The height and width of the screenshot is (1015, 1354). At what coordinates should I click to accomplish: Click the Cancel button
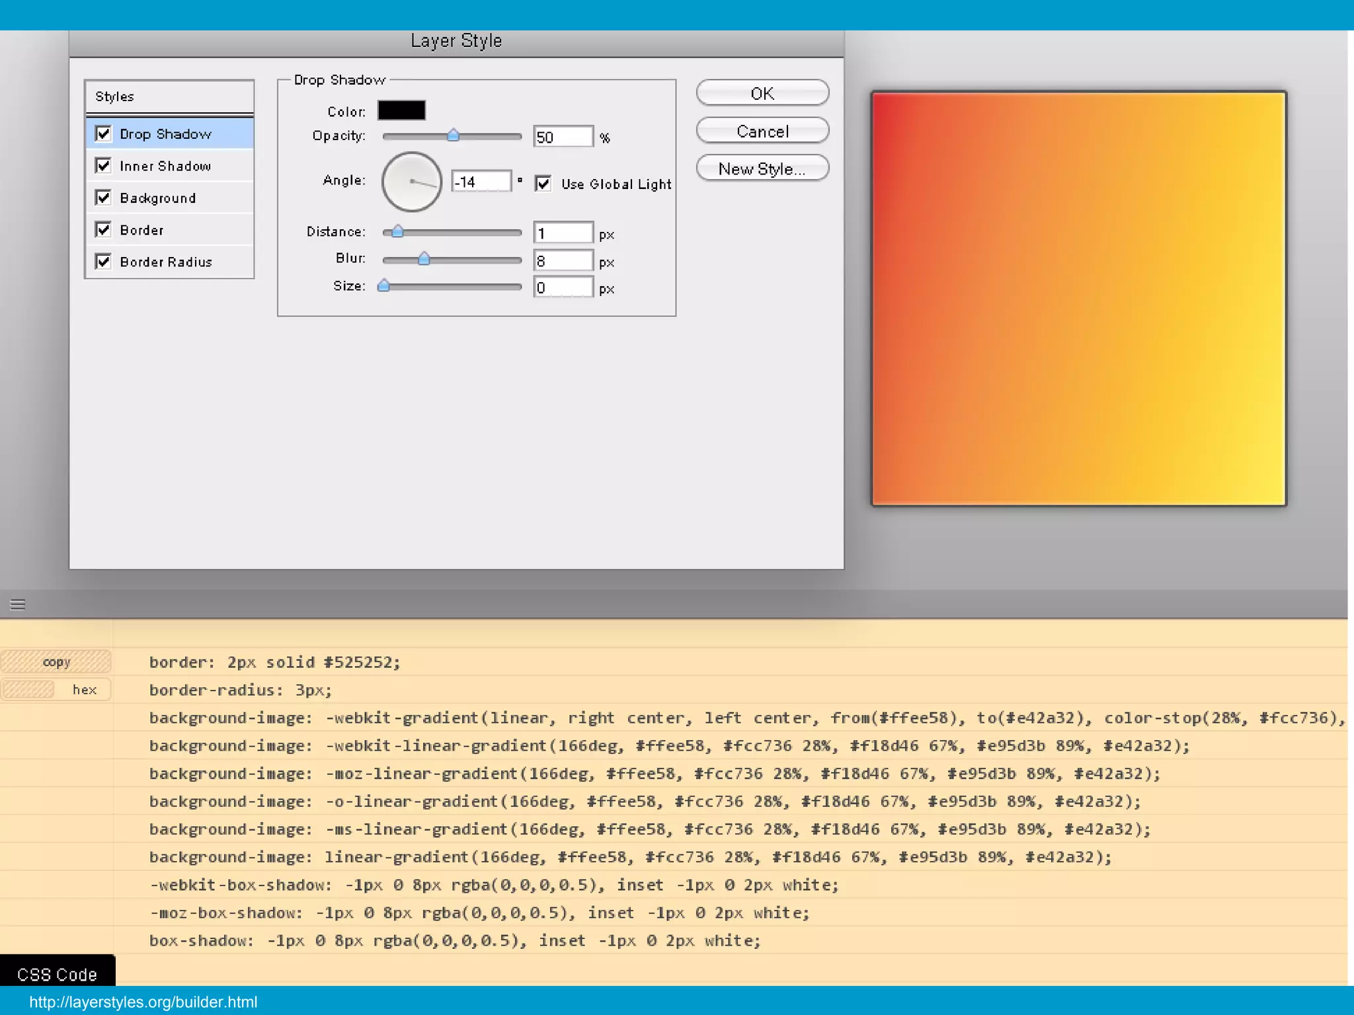762,131
